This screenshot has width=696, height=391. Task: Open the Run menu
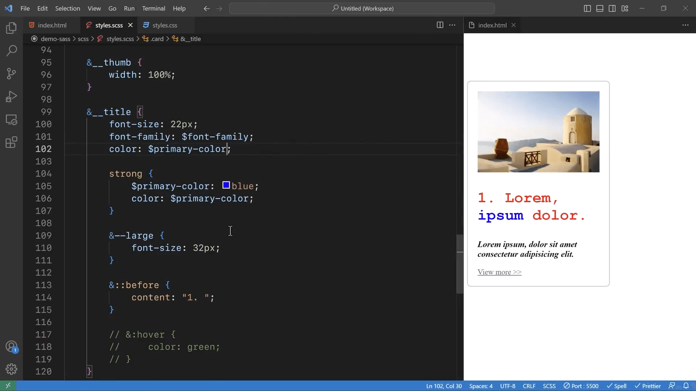coord(129,8)
